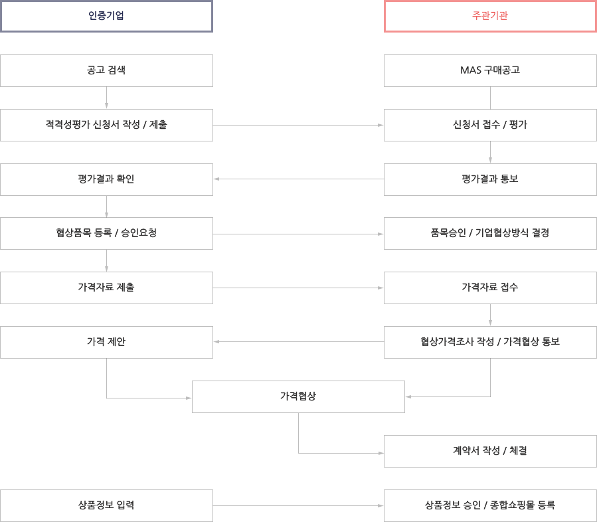
Task: Select the central 가격협상 box
Action: click(x=299, y=396)
